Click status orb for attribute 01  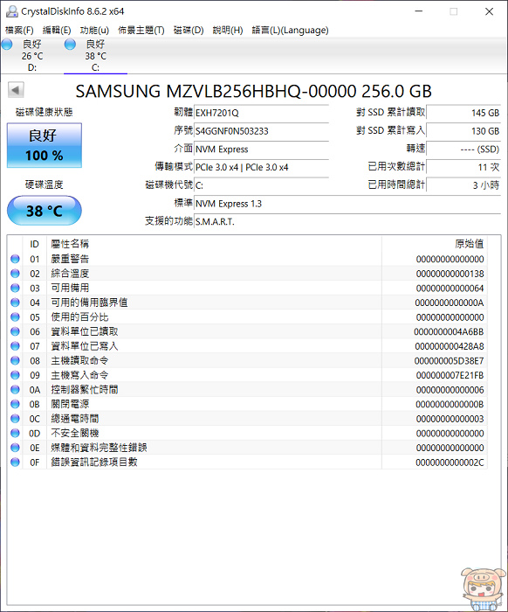pos(15,259)
